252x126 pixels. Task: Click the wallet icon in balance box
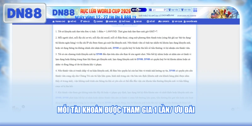(x=151, y=10)
